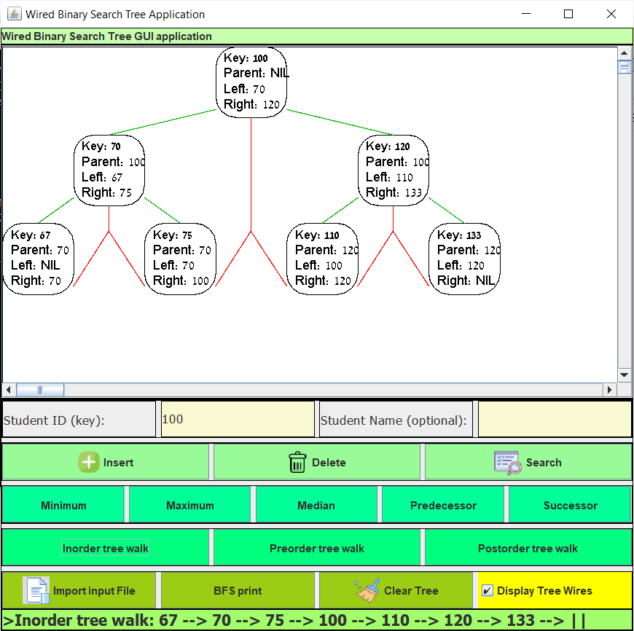Click the magnifier Search icon

tap(507, 463)
